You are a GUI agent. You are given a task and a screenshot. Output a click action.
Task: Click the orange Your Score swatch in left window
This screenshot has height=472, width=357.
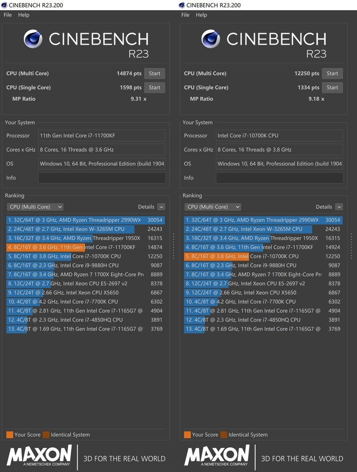[x=9, y=435]
